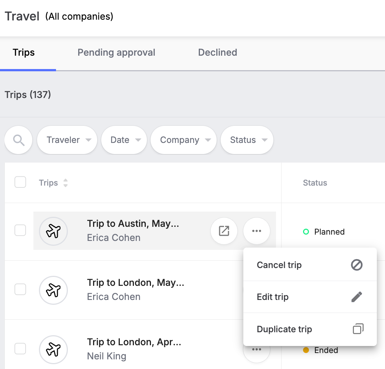The width and height of the screenshot is (385, 369).
Task: Click three-dots menu on Austin trip row
Action: click(x=257, y=231)
